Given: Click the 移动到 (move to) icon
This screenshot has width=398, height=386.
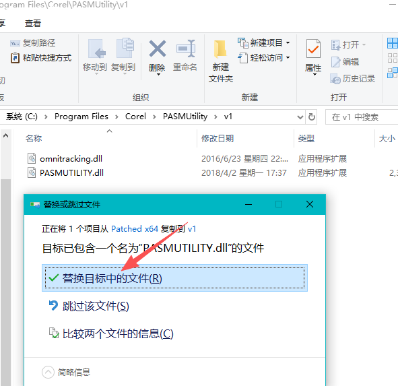Looking at the screenshot, I should coord(97,49).
